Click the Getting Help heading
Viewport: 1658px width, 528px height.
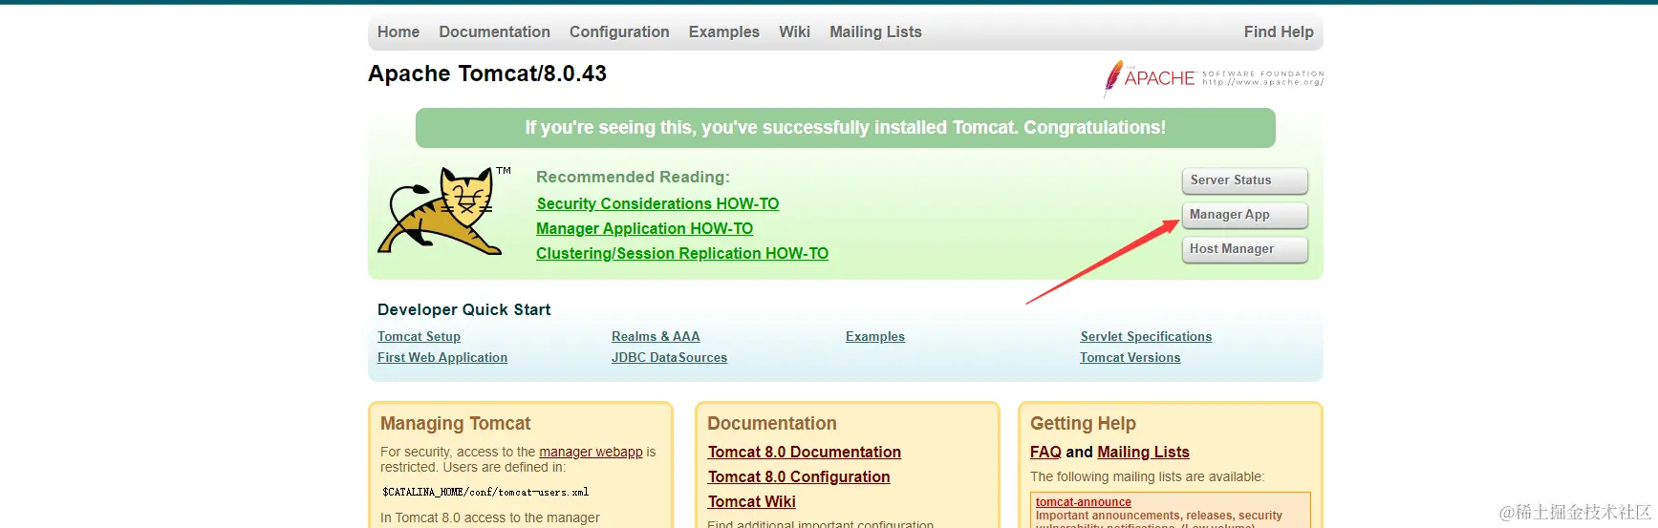coord(1083,423)
